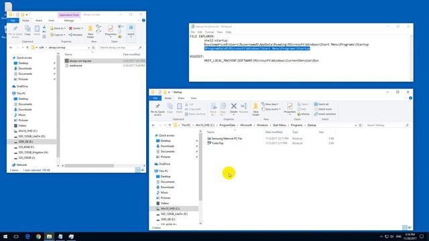Click ProgramData in Startup address breadcrumb
The width and height of the screenshot is (429, 241).
coord(227,125)
